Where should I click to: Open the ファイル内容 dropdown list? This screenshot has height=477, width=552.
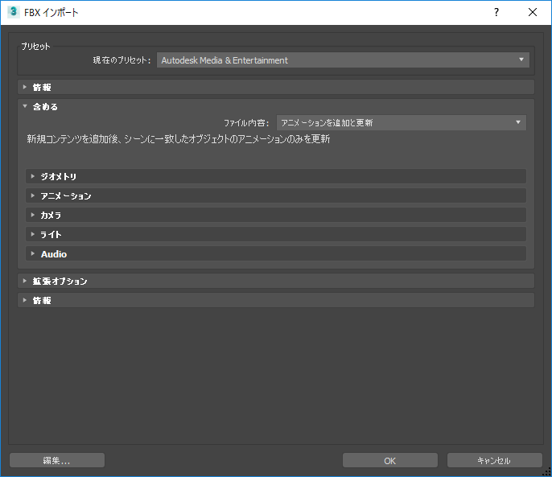[401, 123]
